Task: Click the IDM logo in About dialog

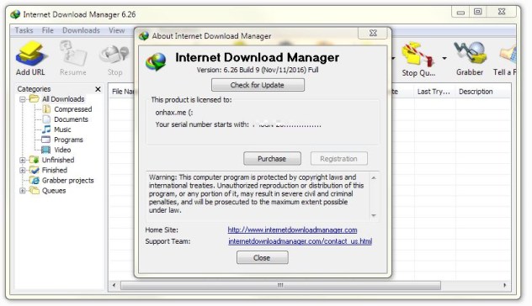Action: [x=156, y=61]
